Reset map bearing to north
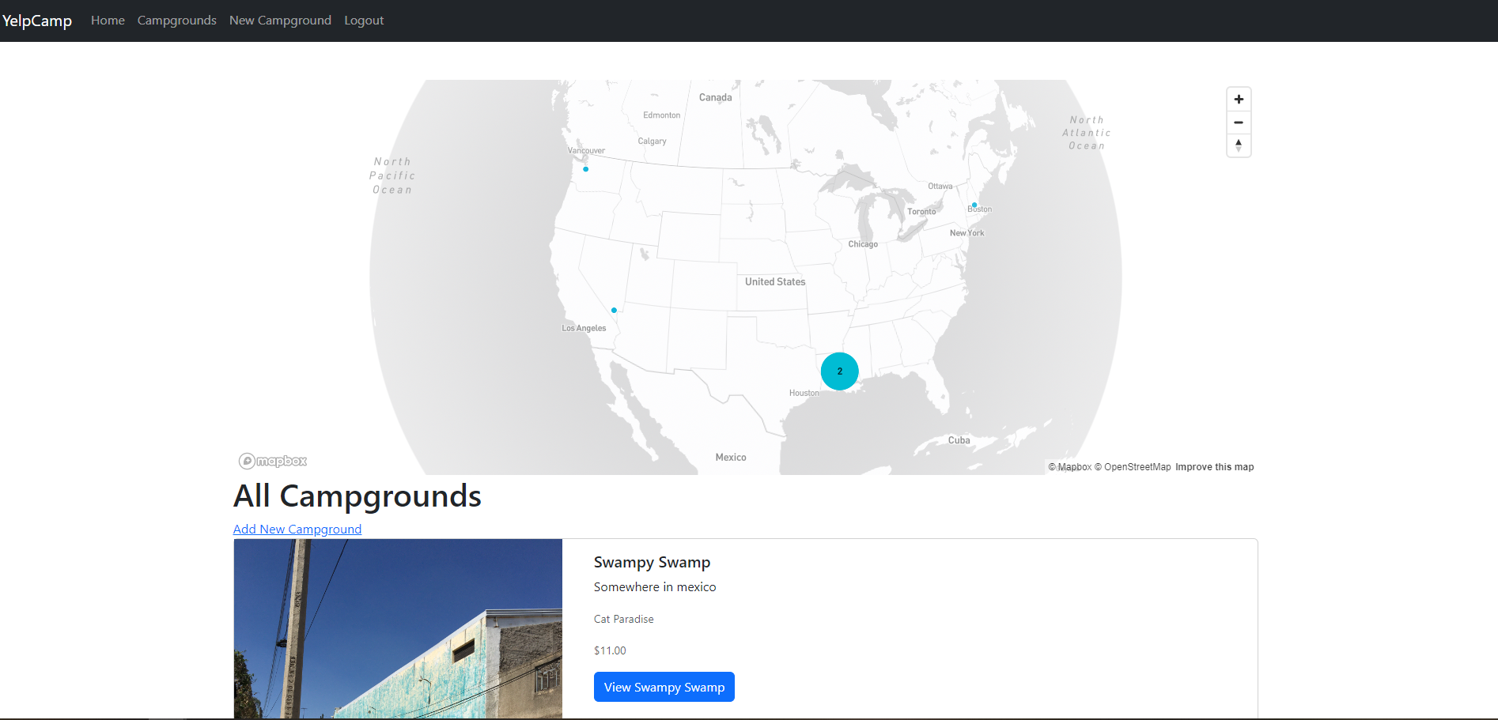Viewport: 1498px width, 720px height. pyautogui.click(x=1239, y=145)
